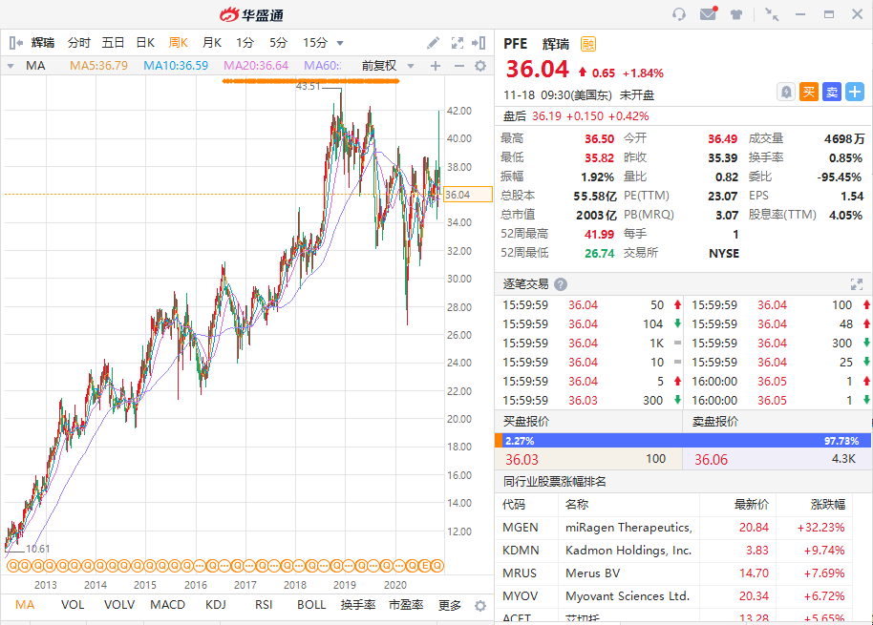Select the 月K chart tab
Screen dimensions: 873x625
[212, 43]
